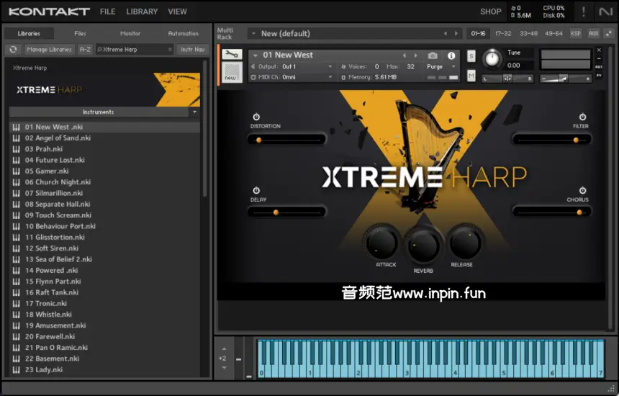Click the wrench edit-mode icon
The width and height of the screenshot is (619, 396).
[232, 55]
